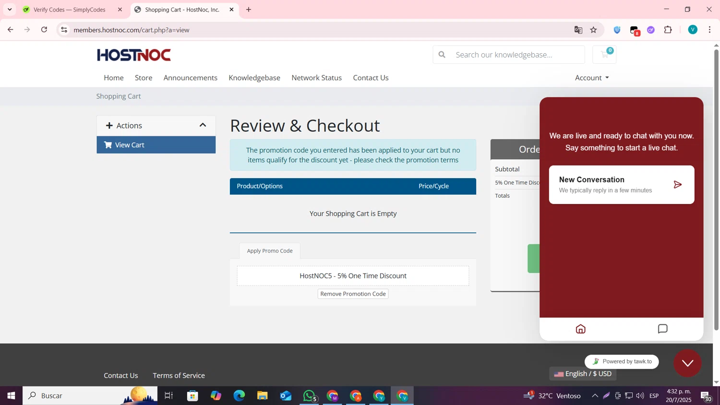The width and height of the screenshot is (720, 405).
Task: Click the Remove Promotion Code button
Action: click(x=353, y=294)
